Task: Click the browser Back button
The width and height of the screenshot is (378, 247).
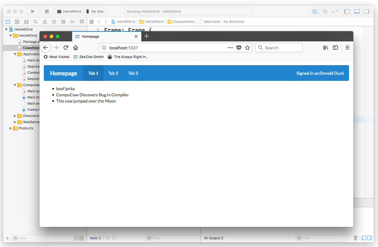Action: point(46,48)
